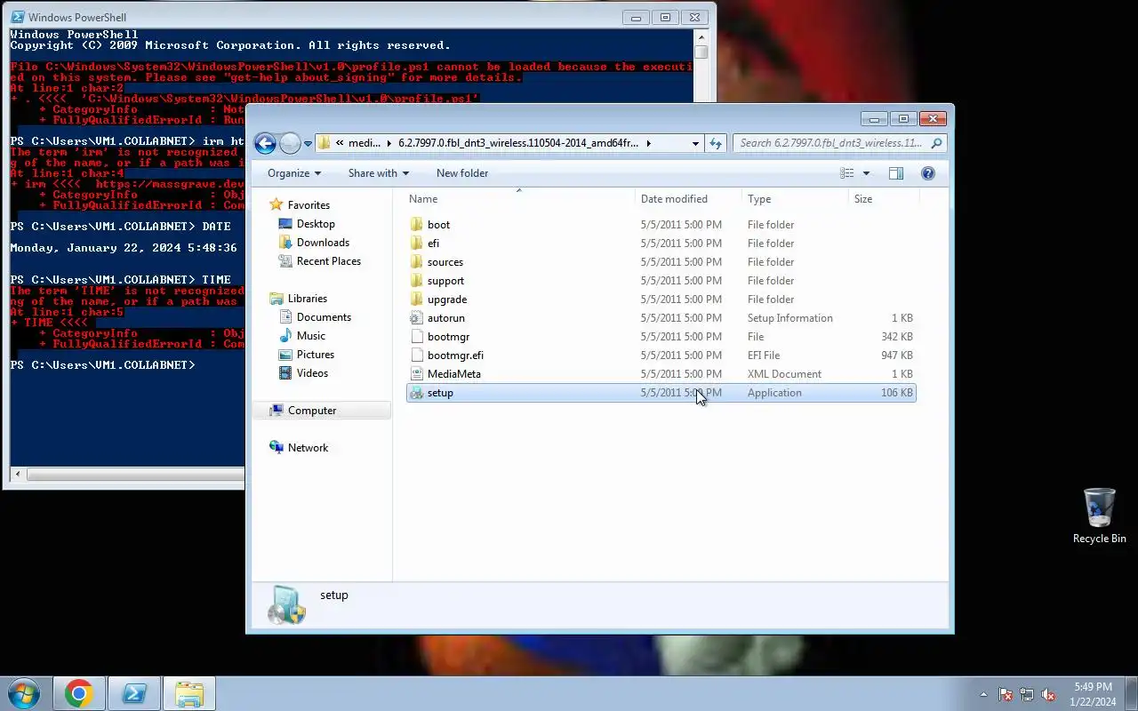The image size is (1138, 711).
Task: Click Favorites in navigation pane
Action: click(x=309, y=205)
